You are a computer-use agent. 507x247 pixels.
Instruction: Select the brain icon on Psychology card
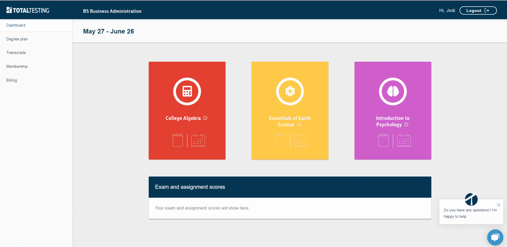tap(393, 91)
